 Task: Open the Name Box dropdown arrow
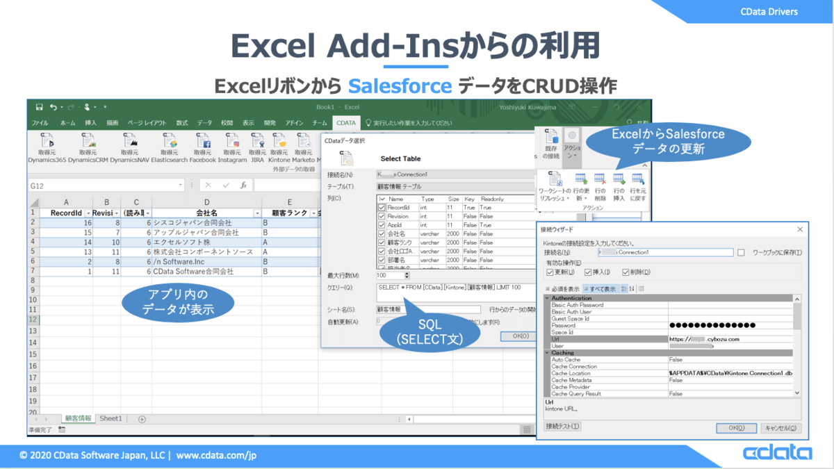(181, 186)
